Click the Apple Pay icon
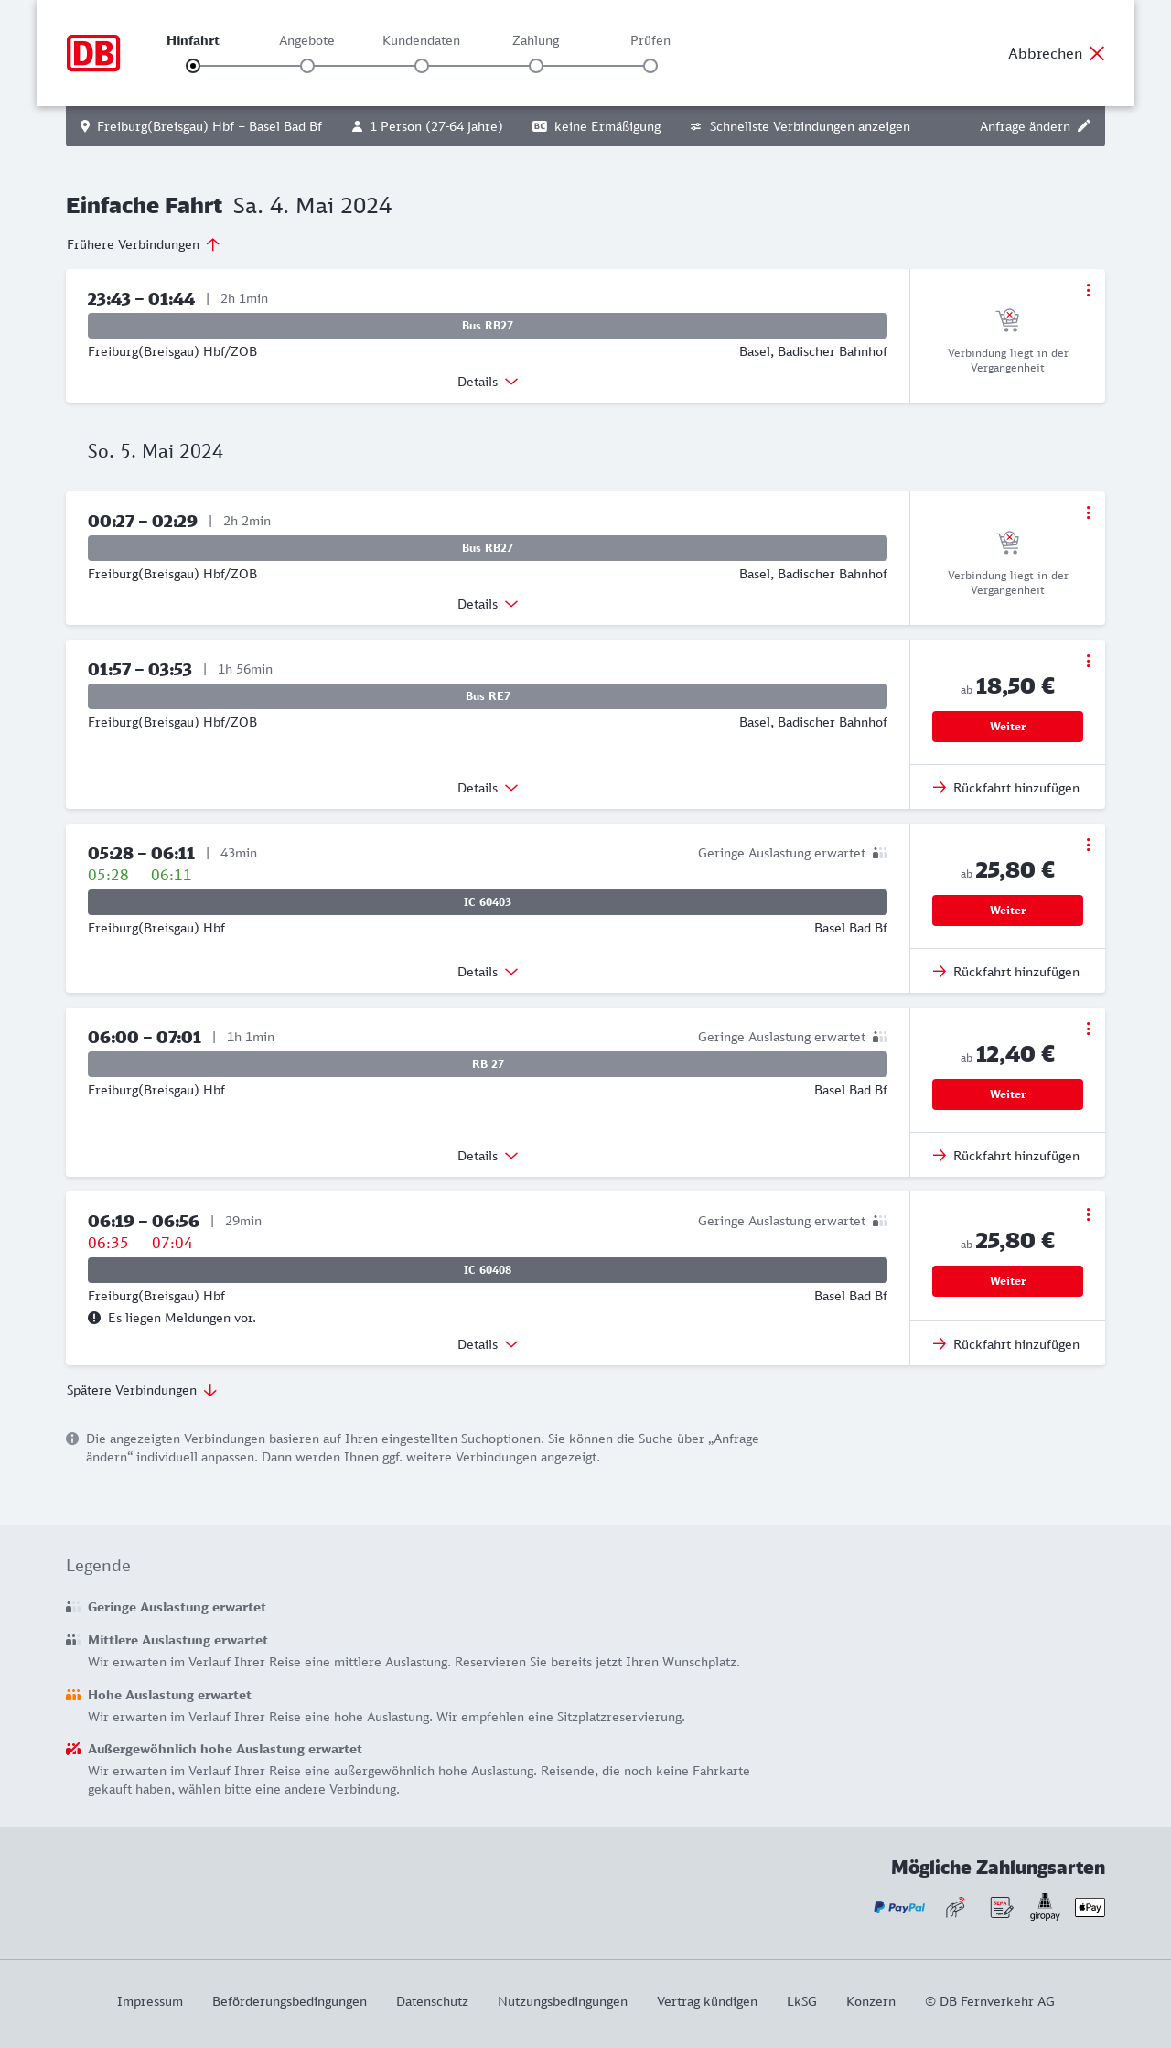This screenshot has height=2048, width=1171. coord(1090,1907)
